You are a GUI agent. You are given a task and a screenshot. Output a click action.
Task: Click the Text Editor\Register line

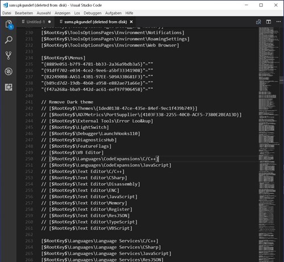[87, 209]
